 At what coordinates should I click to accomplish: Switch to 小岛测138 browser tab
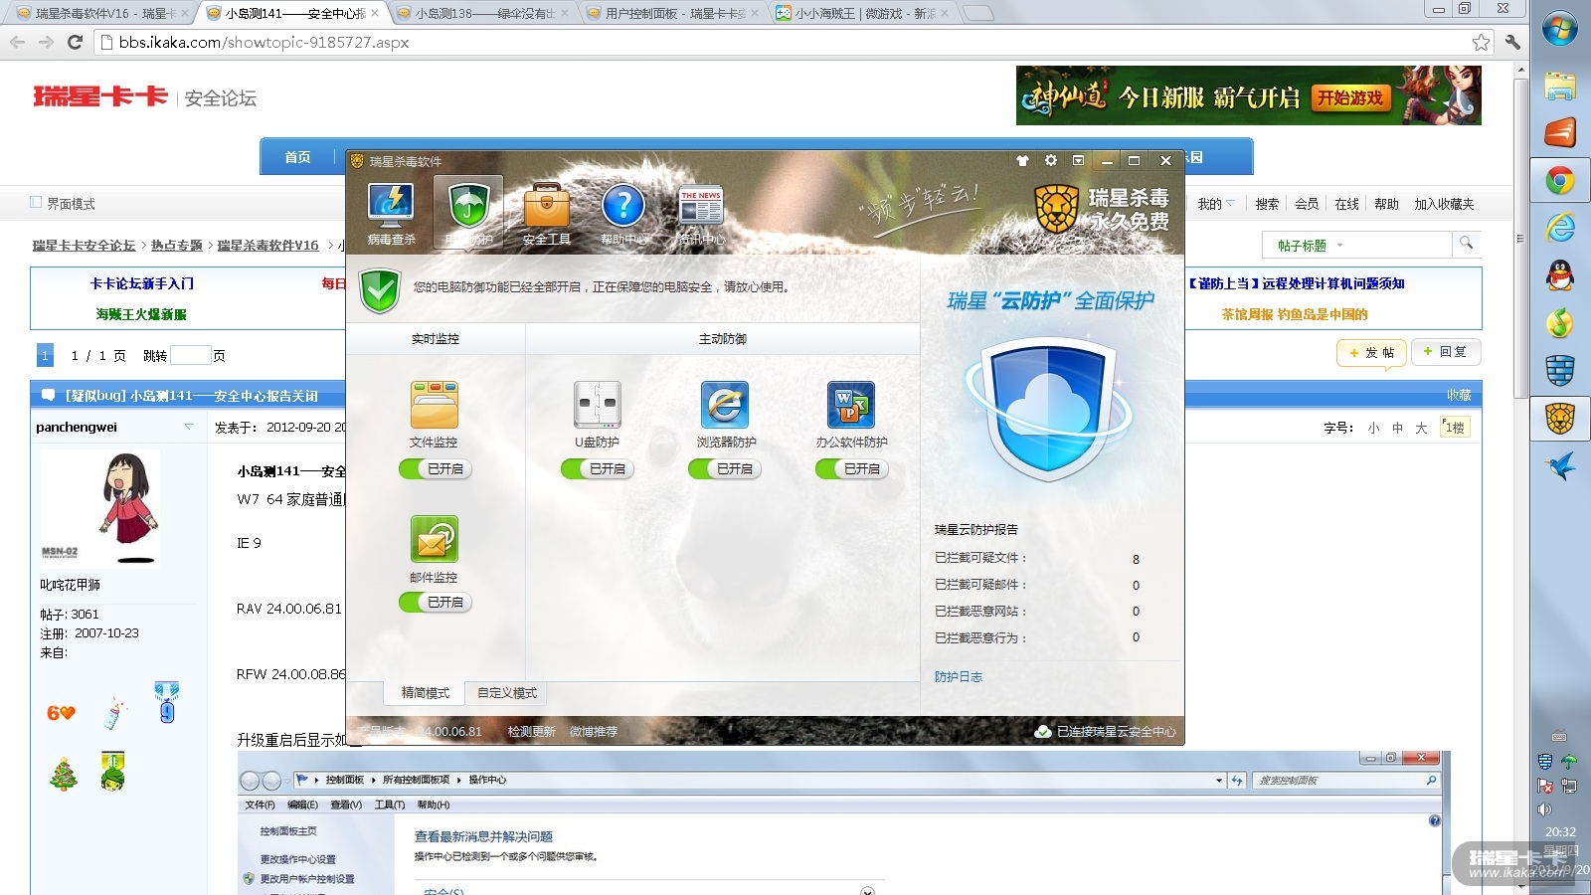coord(483,13)
